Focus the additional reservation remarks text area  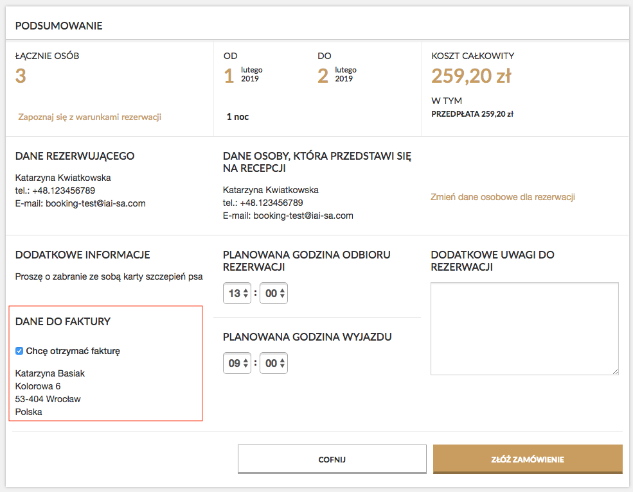524,329
